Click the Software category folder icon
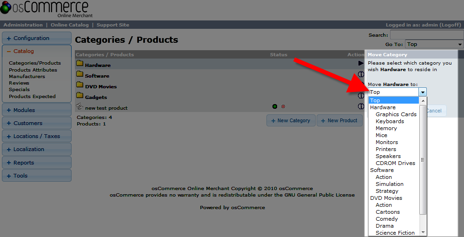464x237 pixels. [x=80, y=74]
